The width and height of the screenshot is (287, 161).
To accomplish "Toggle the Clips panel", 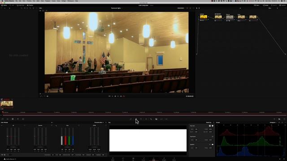I will [257, 5].
